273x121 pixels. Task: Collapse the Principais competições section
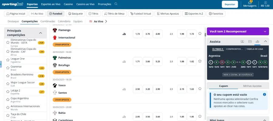(x=41, y=33)
